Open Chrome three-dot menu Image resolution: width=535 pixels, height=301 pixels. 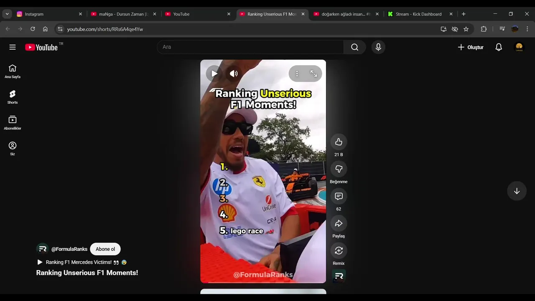point(527,29)
